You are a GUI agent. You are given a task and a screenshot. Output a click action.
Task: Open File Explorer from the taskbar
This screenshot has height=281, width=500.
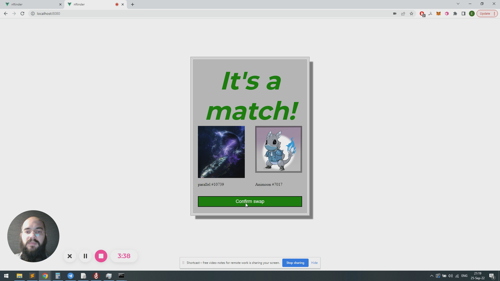click(19, 276)
